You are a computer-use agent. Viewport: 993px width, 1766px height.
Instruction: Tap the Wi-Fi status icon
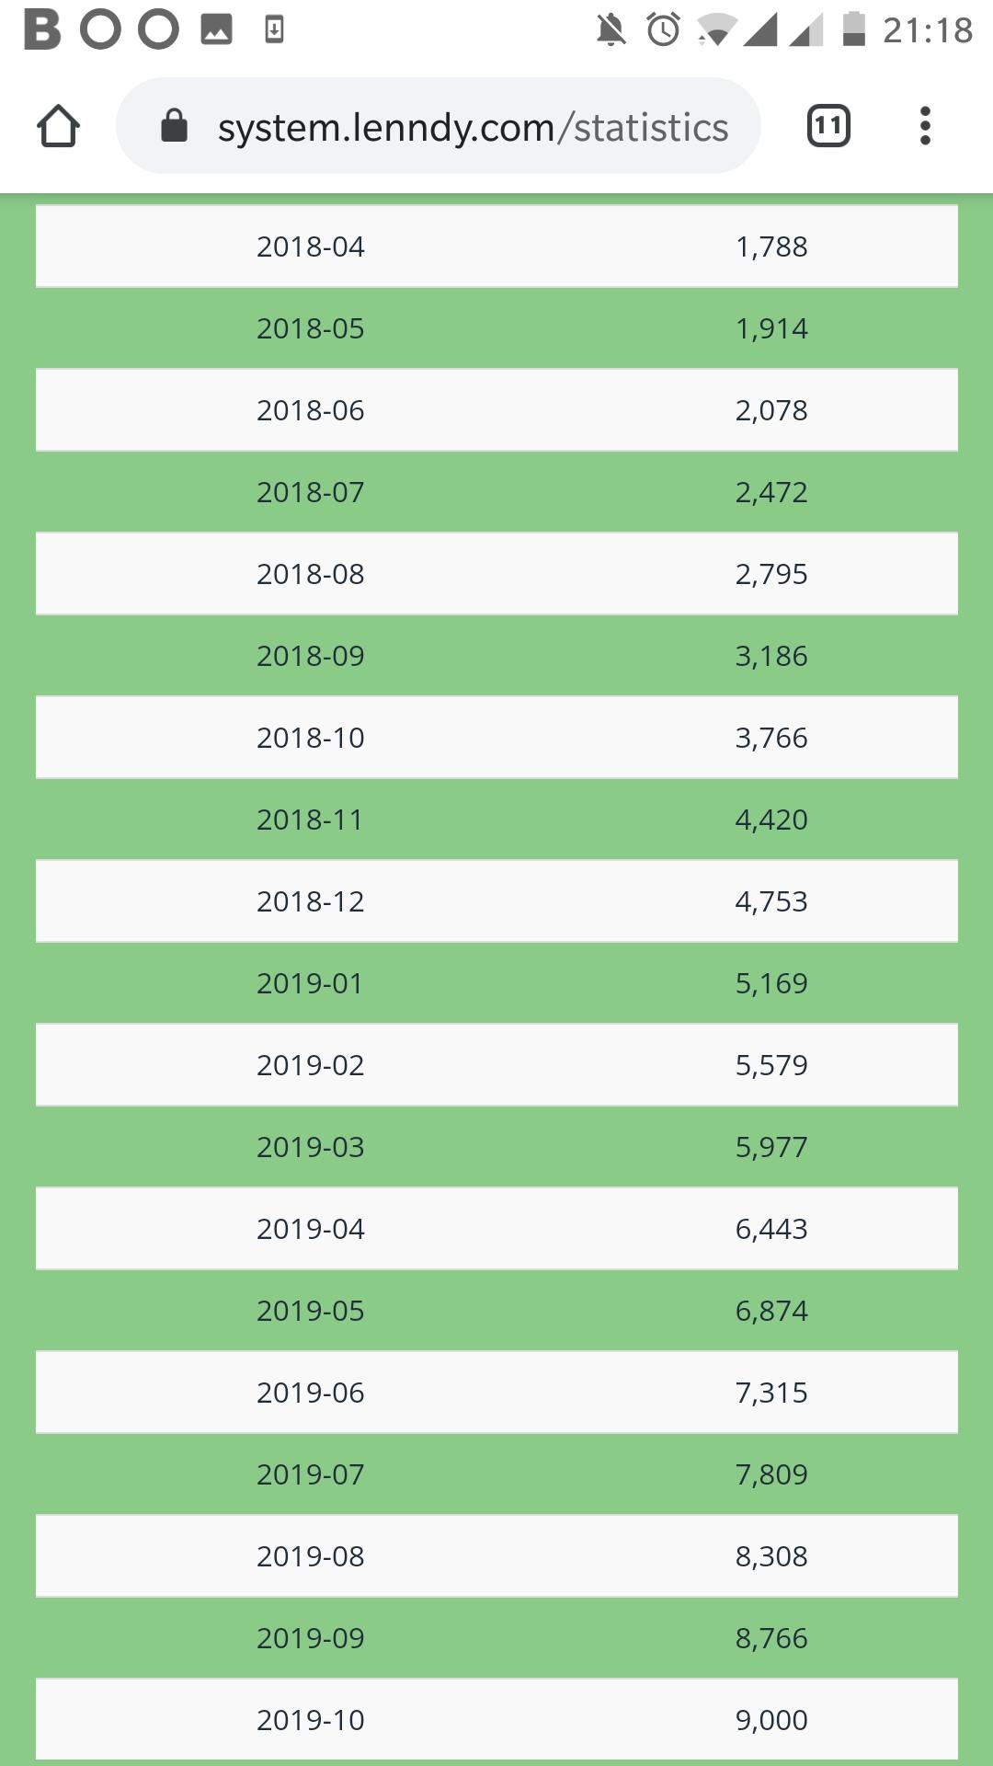(715, 30)
